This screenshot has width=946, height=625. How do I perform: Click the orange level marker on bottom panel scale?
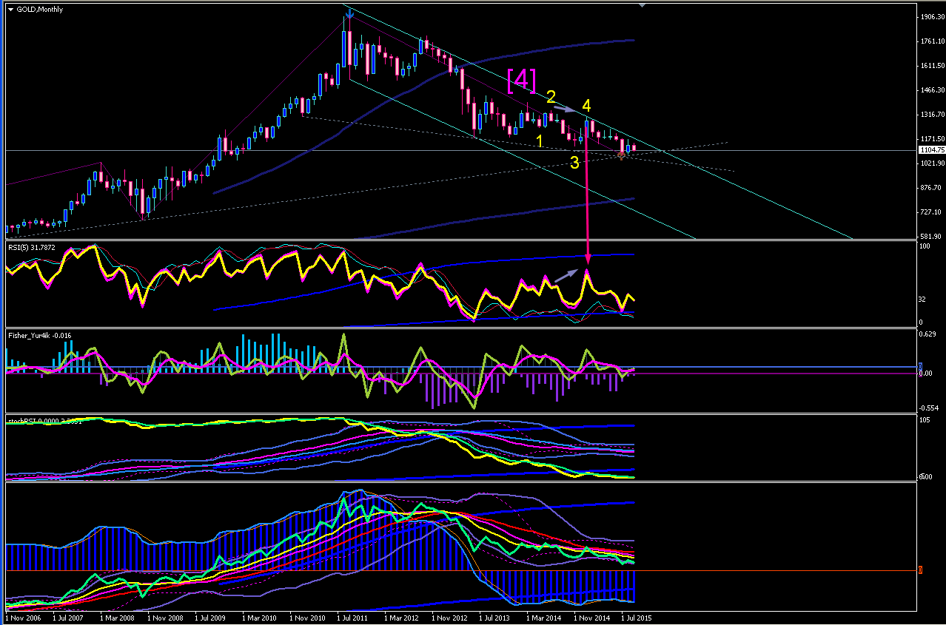tap(919, 570)
